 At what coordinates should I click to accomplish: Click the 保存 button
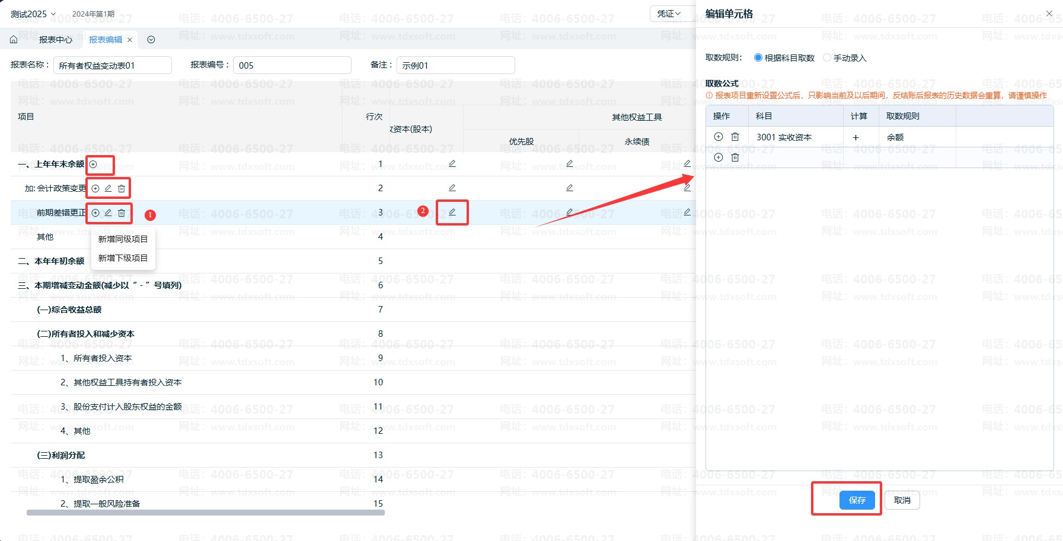[x=857, y=500]
